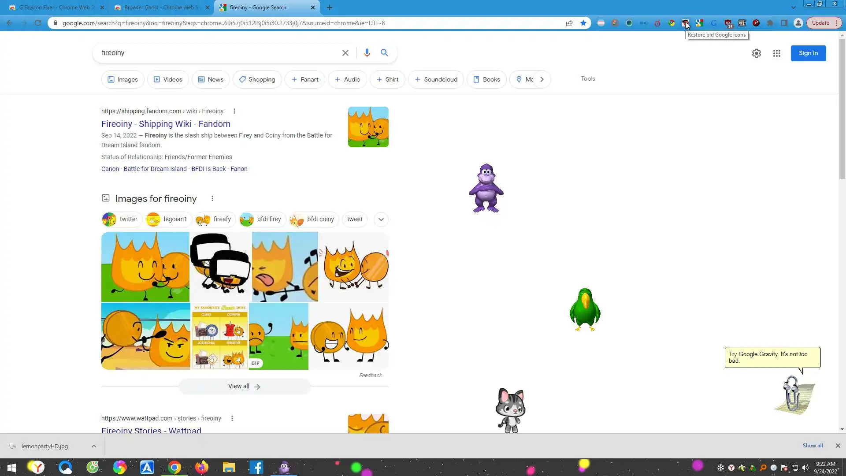Click the Sign in button
This screenshot has width=846, height=476.
pyautogui.click(x=808, y=53)
